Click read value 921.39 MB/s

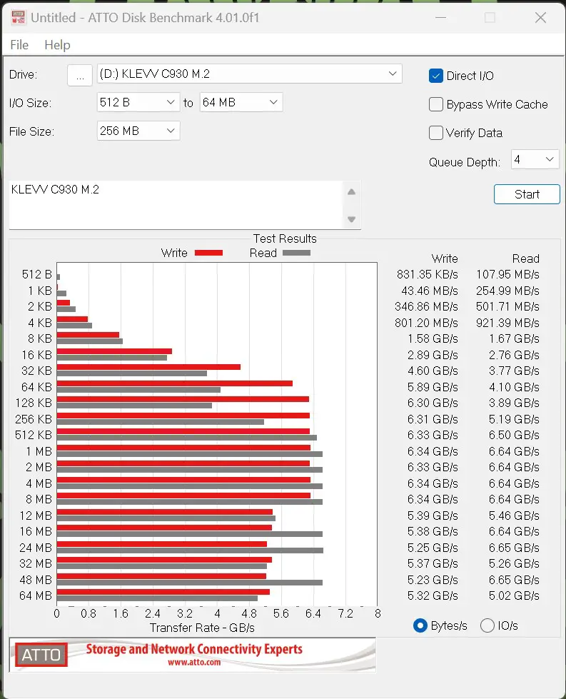[507, 323]
